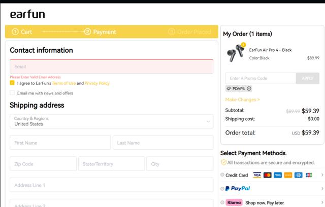The image size is (325, 207).
Task: Click the Visa card icon
Action: pos(257,175)
